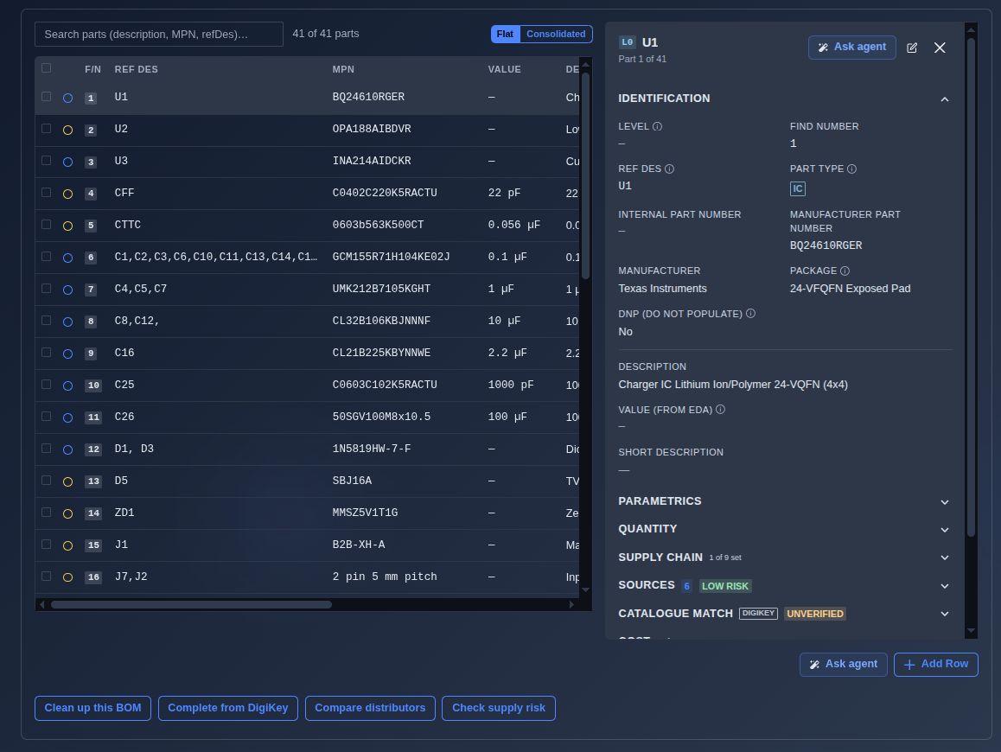
Task: Click Clean up this BOM
Action: [92, 708]
